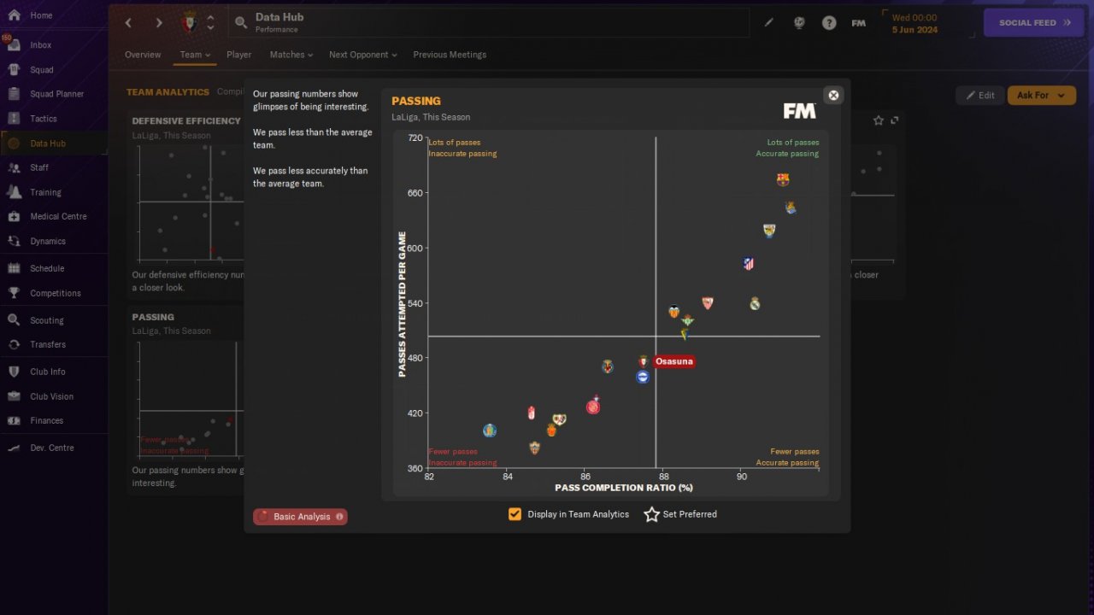1094x615 pixels.
Task: Click the Data Hub search field
Action: [x=489, y=23]
